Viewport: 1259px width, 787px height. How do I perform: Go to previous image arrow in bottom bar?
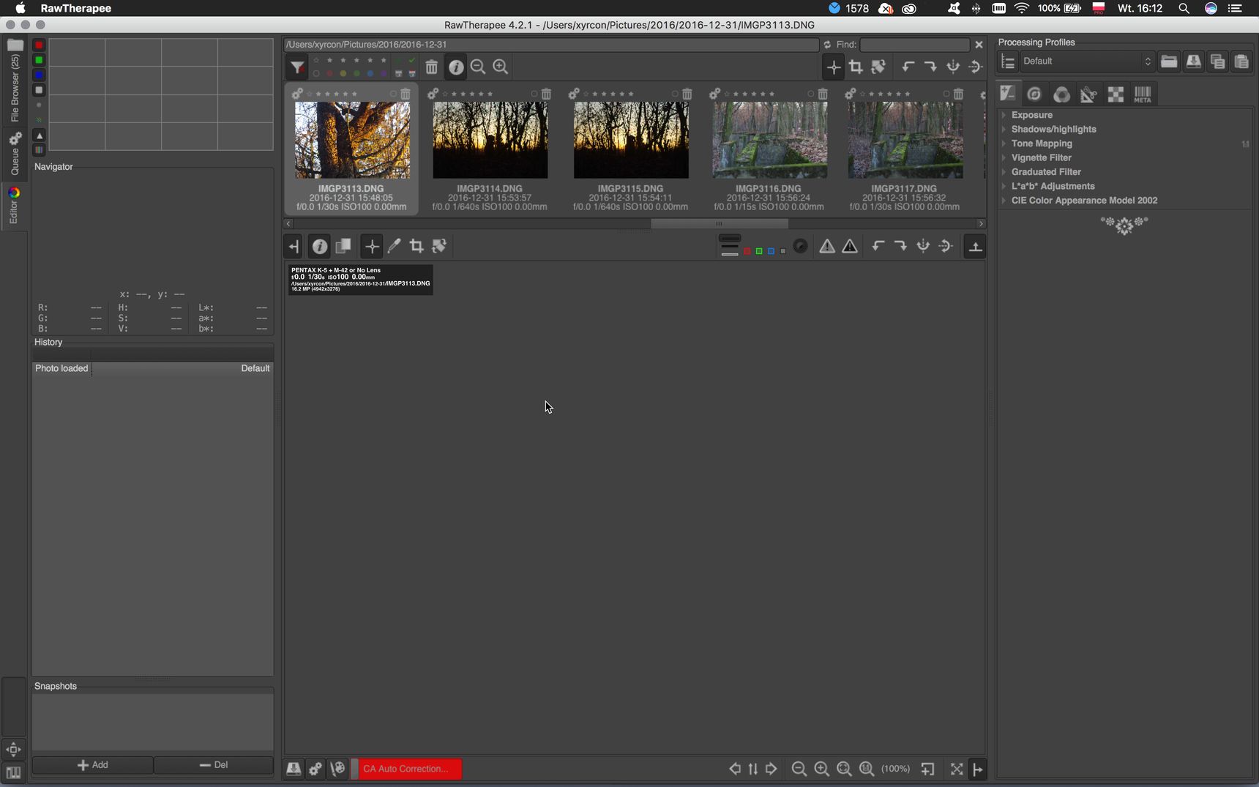coord(734,769)
